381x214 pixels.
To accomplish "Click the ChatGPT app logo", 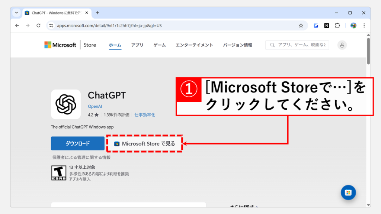I will coord(65,104).
